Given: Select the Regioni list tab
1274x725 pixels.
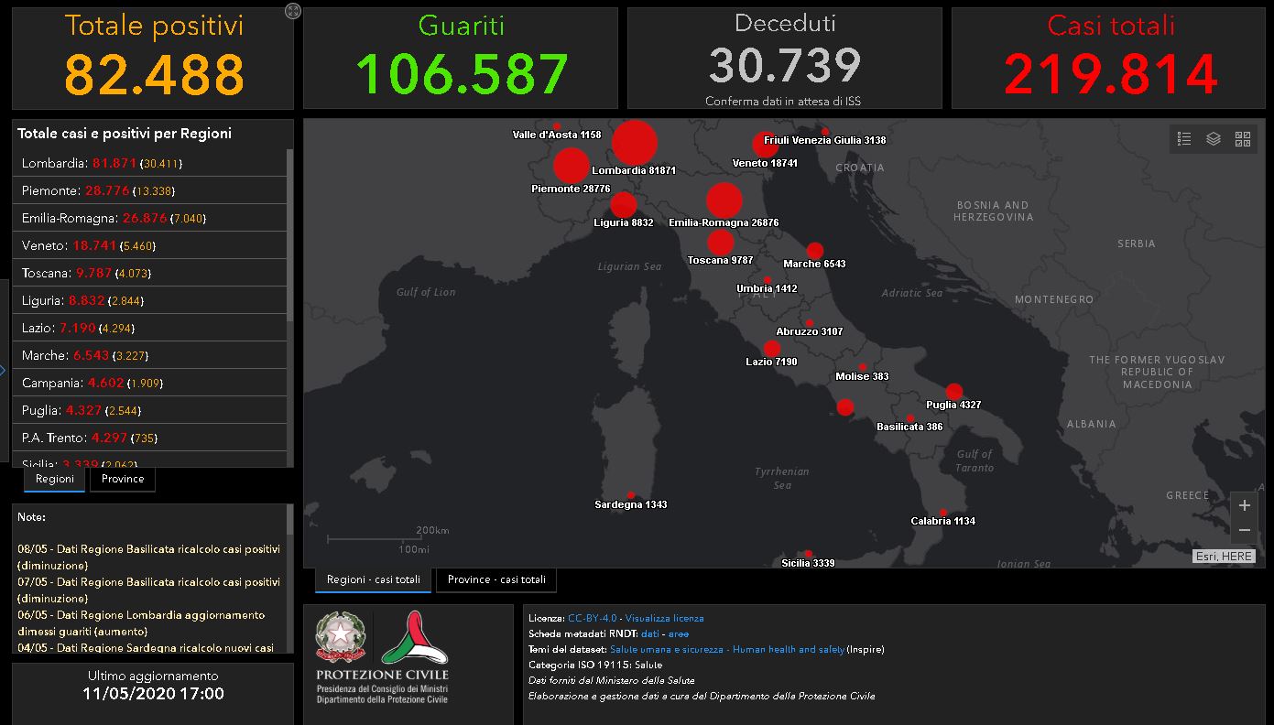Looking at the screenshot, I should coord(55,479).
